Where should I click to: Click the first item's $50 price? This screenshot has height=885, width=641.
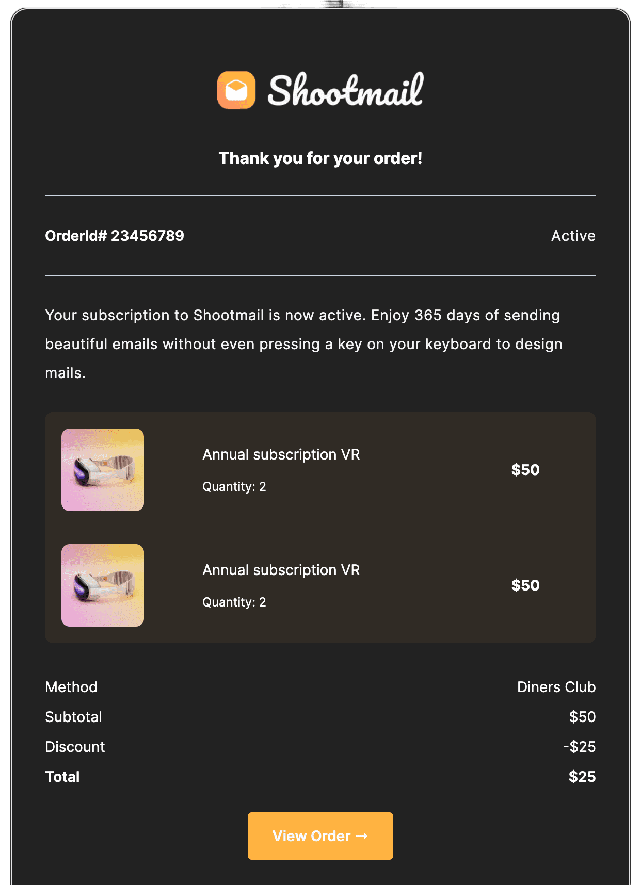[x=525, y=470]
